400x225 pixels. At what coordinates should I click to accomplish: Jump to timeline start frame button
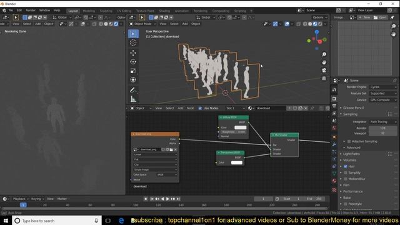tap(152, 199)
